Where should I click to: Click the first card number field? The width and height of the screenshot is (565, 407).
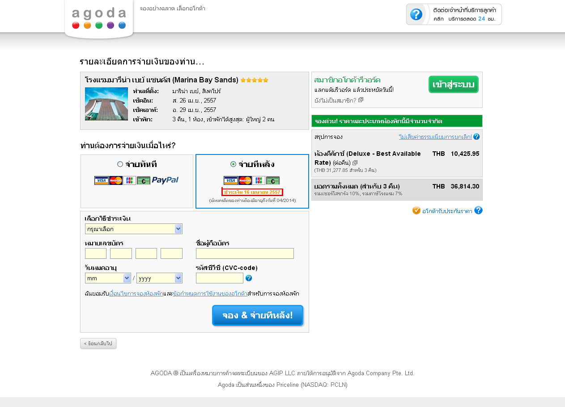[x=96, y=253]
